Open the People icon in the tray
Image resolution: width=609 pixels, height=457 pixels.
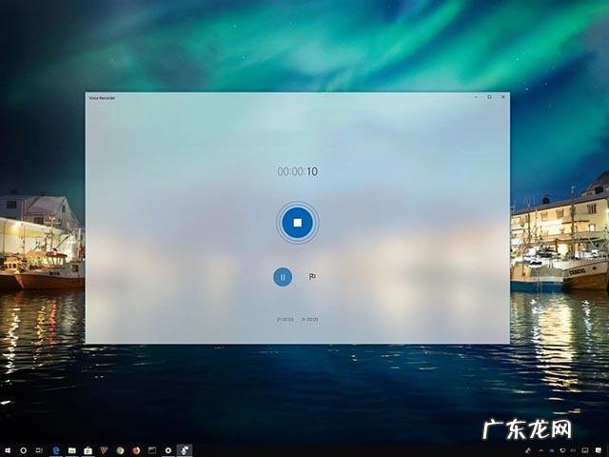point(528,450)
